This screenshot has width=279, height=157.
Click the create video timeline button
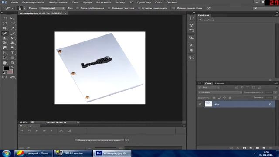[99, 140]
